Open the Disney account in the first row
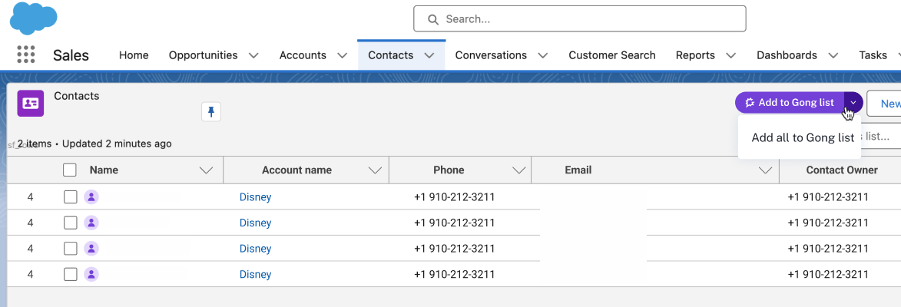The width and height of the screenshot is (901, 307). pyautogui.click(x=255, y=196)
